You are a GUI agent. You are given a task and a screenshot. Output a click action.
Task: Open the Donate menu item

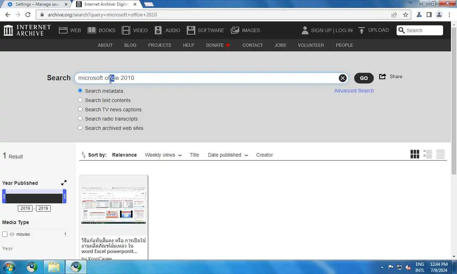pyautogui.click(x=218, y=45)
